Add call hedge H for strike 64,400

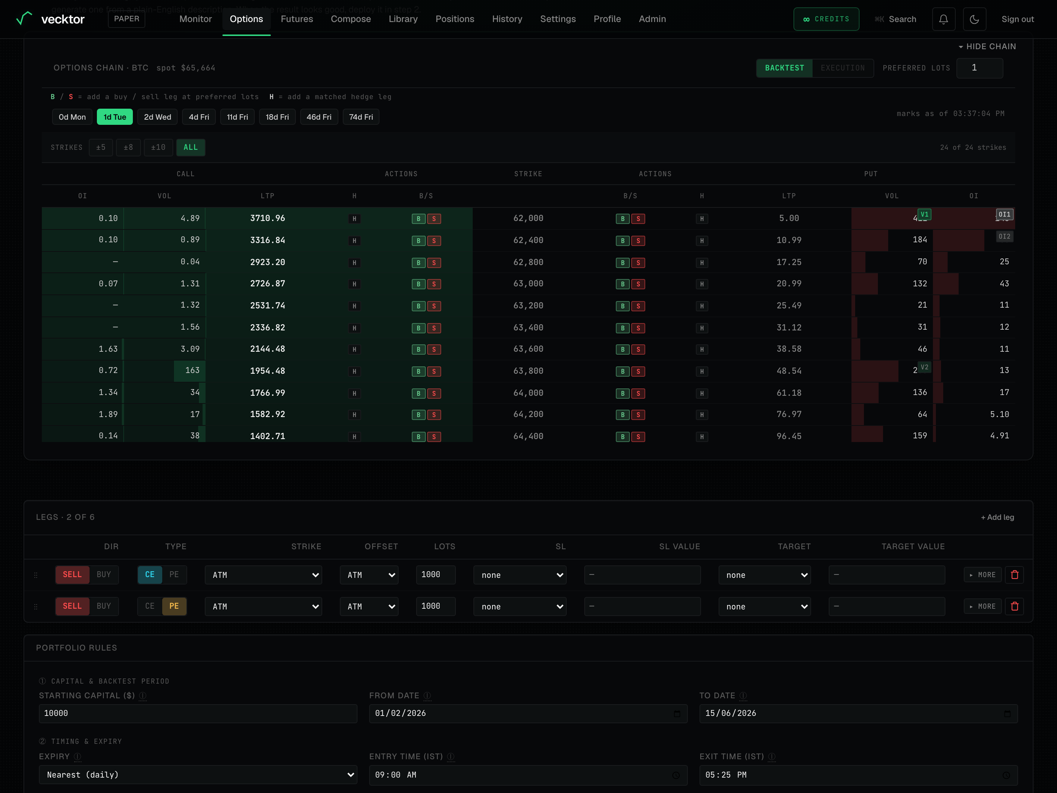coord(354,437)
